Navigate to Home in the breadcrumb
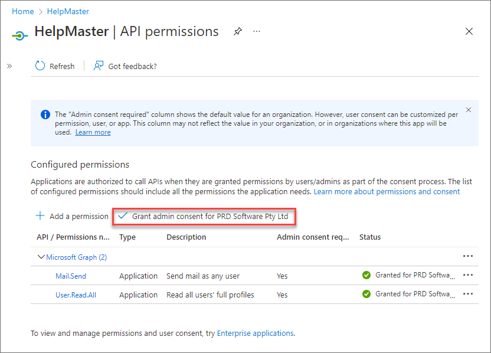Image resolution: width=491 pixels, height=353 pixels. [x=23, y=11]
